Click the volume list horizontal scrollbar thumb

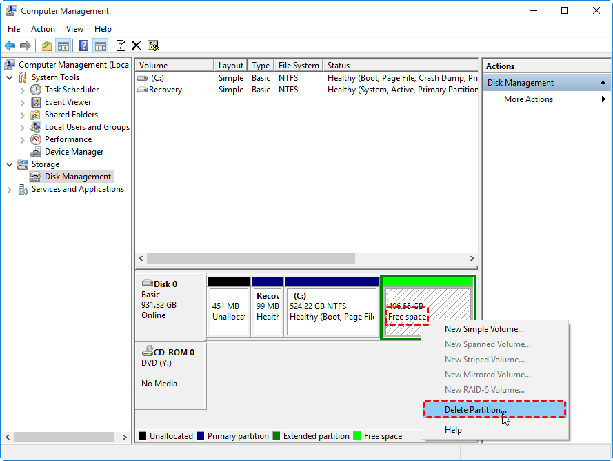(250, 259)
